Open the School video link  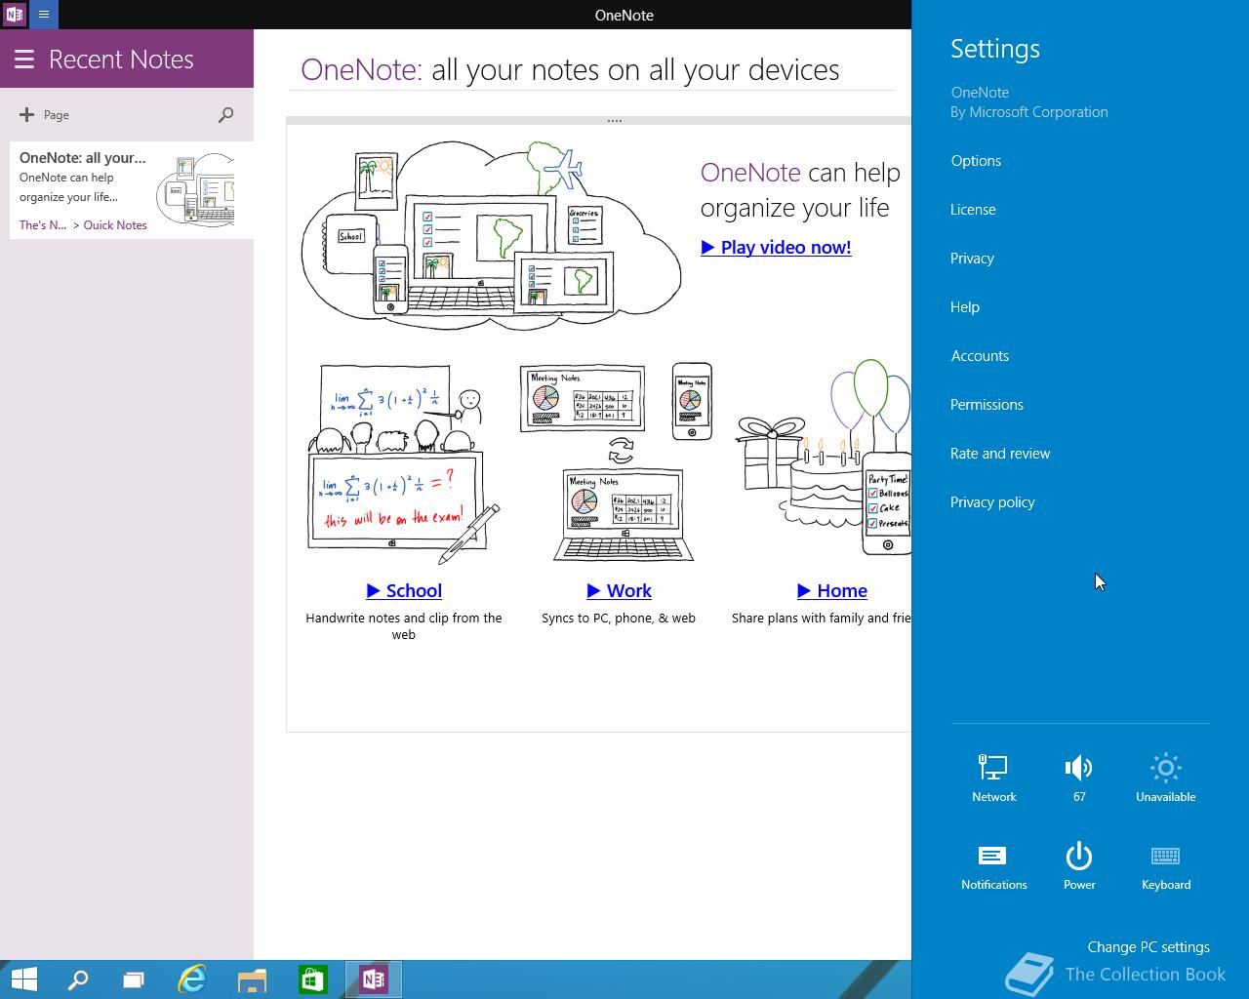404,590
